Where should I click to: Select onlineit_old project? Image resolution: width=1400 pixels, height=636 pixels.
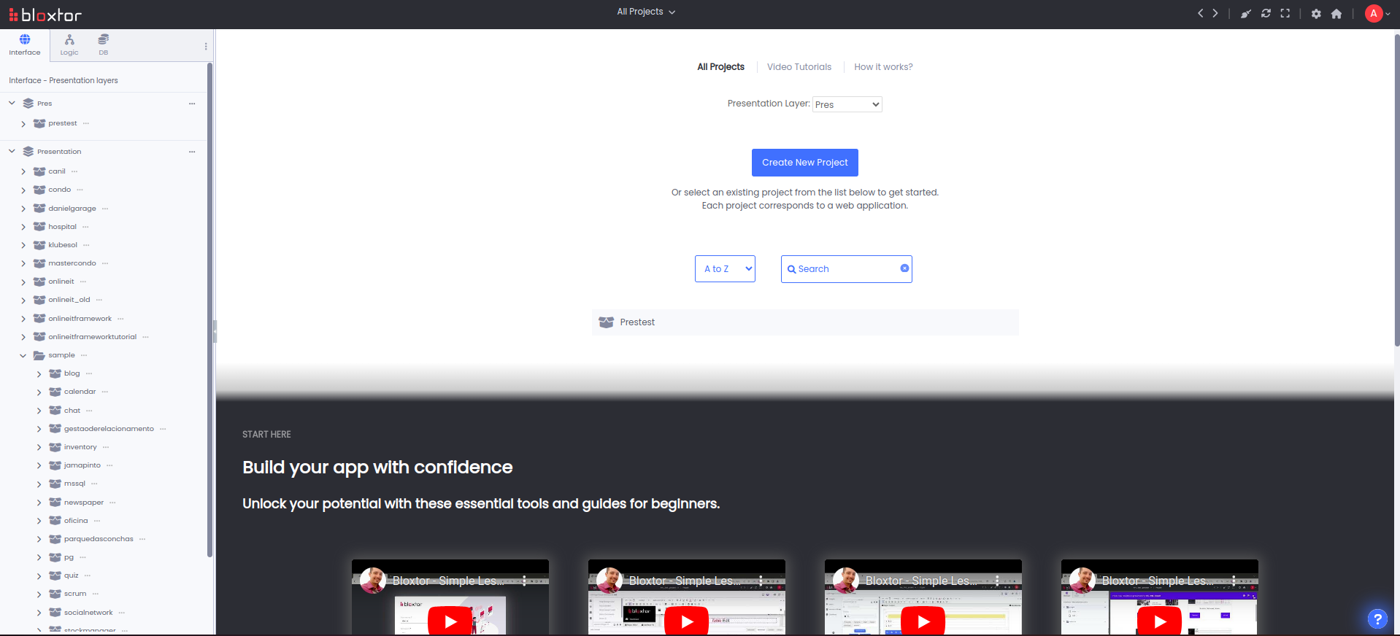tap(69, 300)
